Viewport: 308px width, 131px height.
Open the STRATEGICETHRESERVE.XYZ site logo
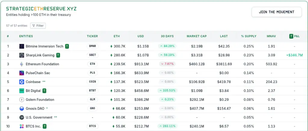point(41,9)
